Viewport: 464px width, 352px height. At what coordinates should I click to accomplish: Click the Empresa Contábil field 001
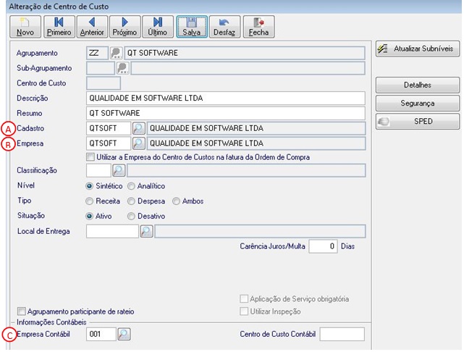coord(101,334)
